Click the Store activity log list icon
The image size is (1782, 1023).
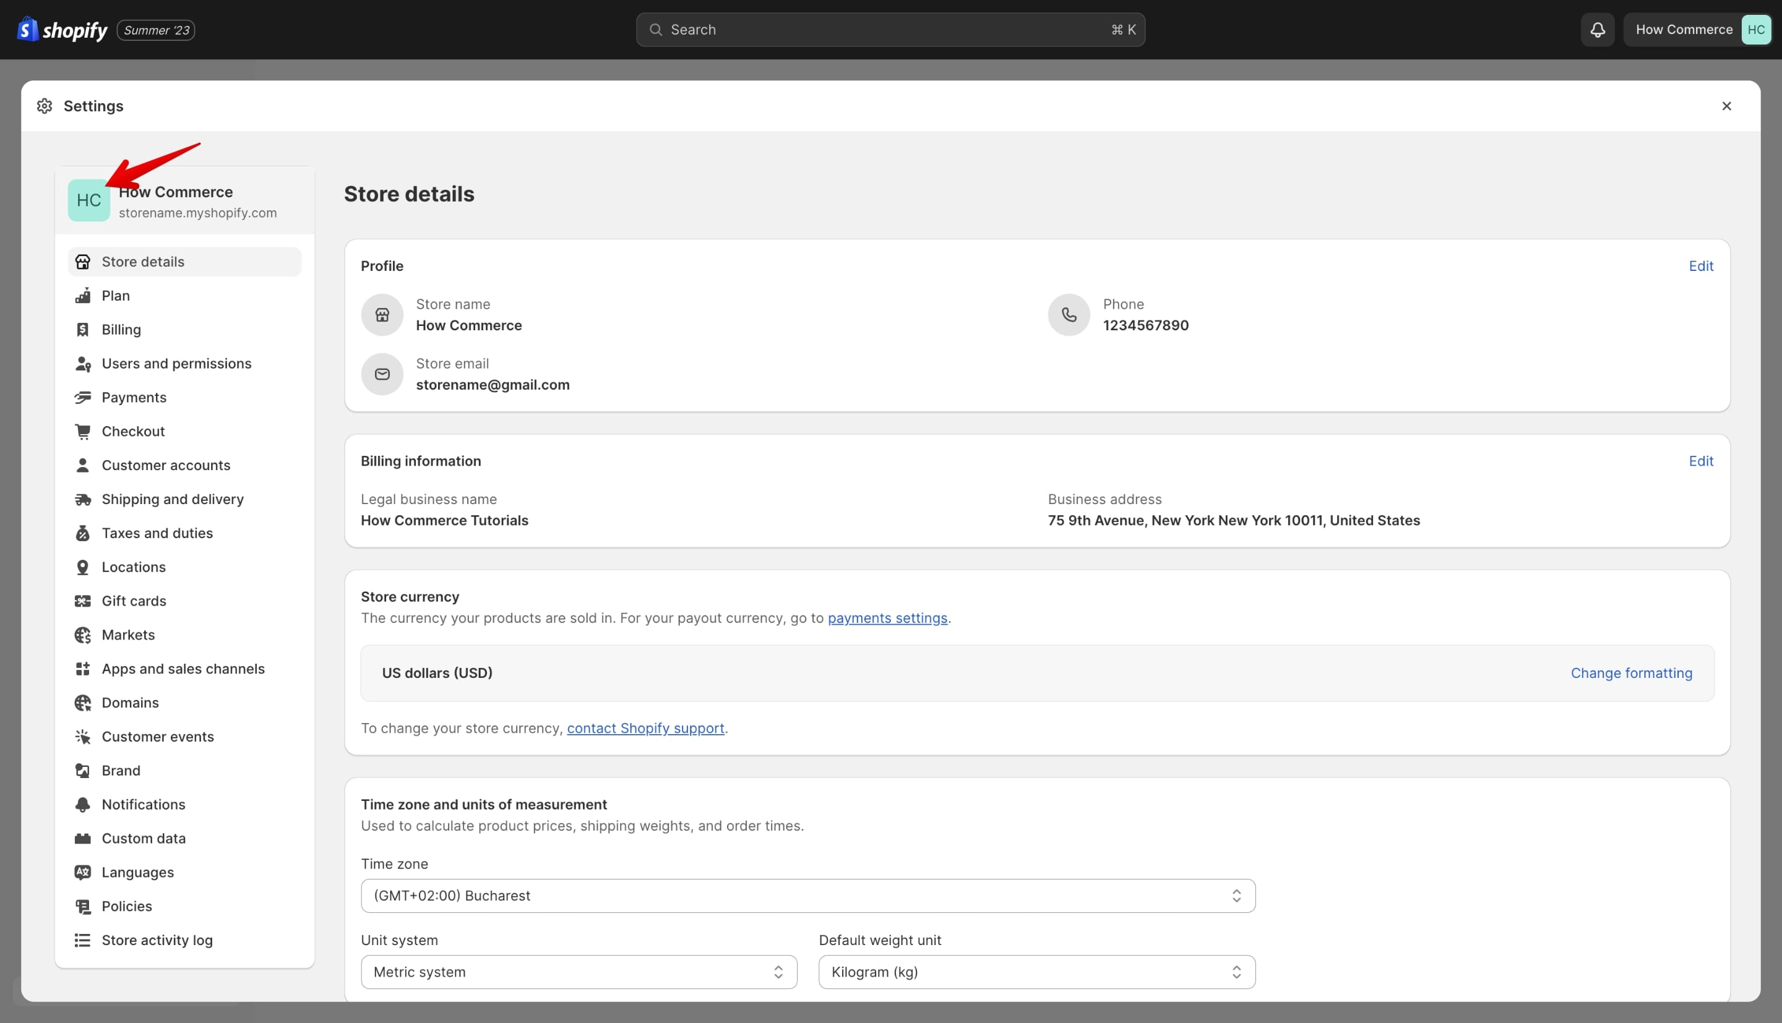(83, 940)
